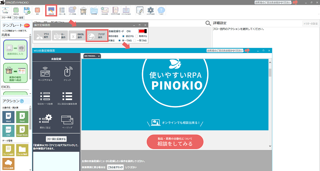Click the web page vertical scrollbar thumb
The image size is (320, 171).
(270, 73)
